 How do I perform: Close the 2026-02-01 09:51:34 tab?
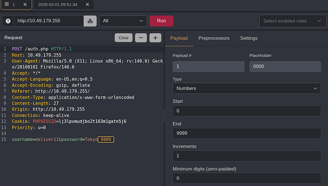[x=88, y=4]
